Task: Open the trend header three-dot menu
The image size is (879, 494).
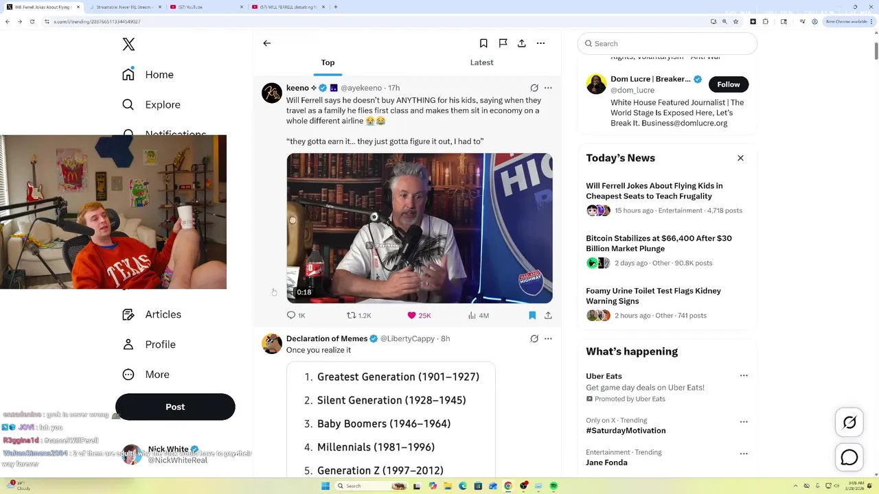Action: click(541, 43)
